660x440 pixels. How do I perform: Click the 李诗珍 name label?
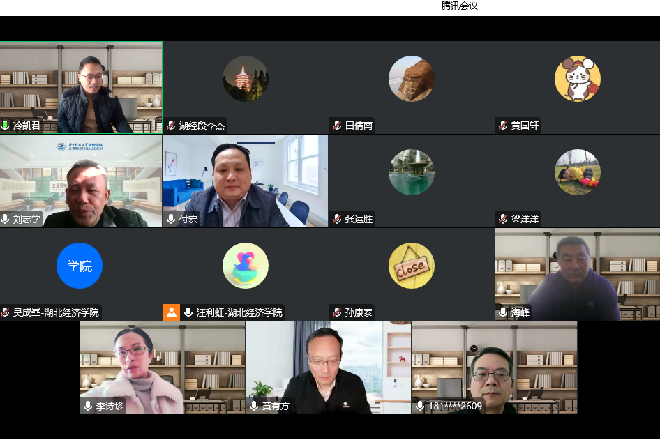tap(110, 406)
